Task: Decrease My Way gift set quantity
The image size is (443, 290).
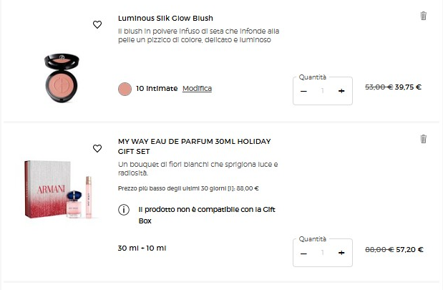Action: [x=304, y=253]
